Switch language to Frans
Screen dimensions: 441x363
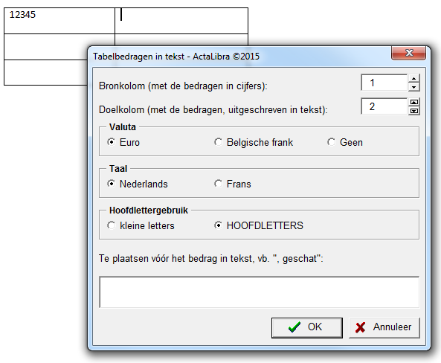pyautogui.click(x=232, y=184)
